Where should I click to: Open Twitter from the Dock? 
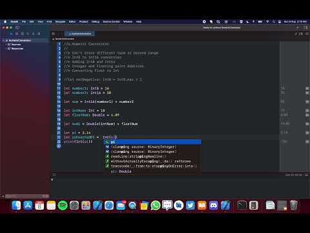(191, 205)
